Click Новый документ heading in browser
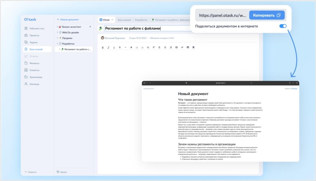 point(193,94)
